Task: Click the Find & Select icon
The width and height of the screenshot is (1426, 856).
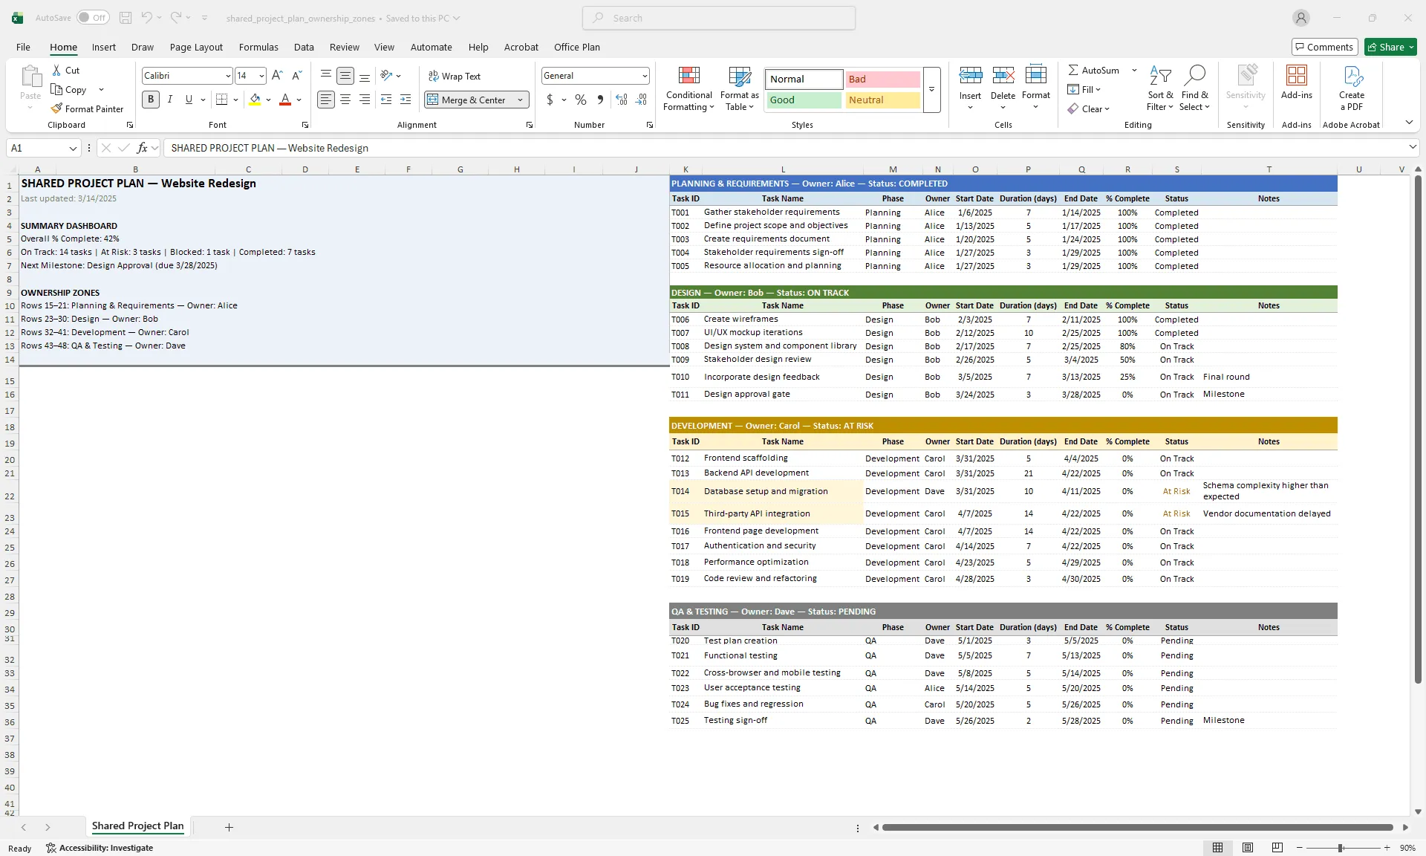Action: click(1195, 88)
